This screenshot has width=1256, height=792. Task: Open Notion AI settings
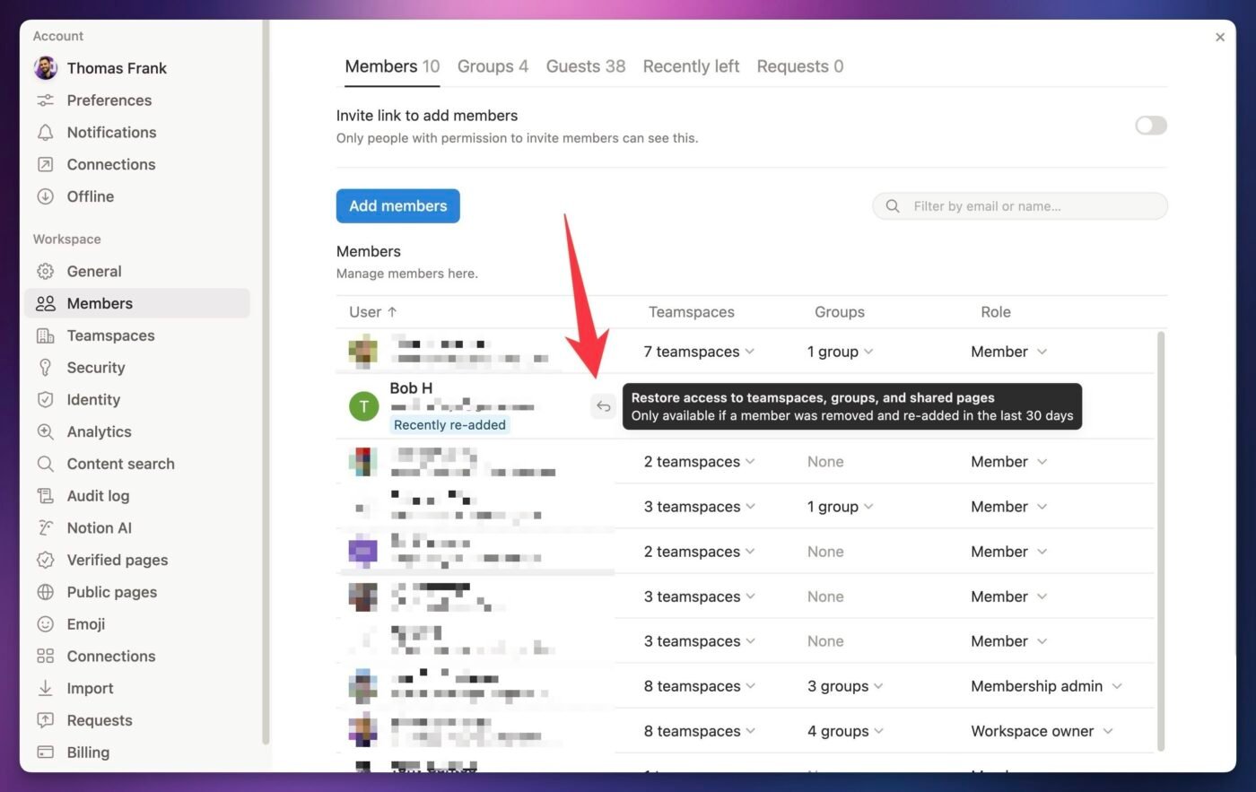(x=99, y=527)
